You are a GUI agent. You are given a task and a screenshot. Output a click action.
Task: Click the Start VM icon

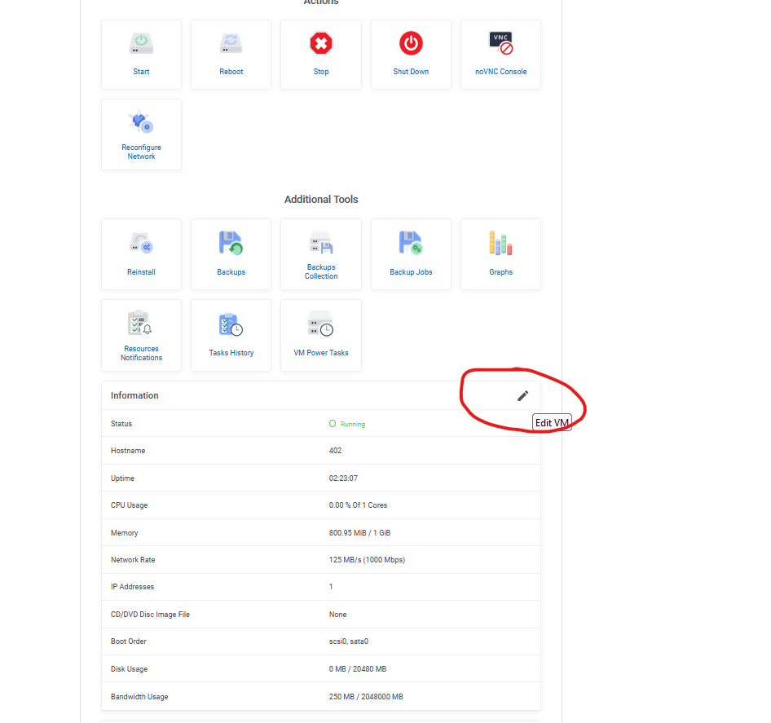click(x=141, y=43)
